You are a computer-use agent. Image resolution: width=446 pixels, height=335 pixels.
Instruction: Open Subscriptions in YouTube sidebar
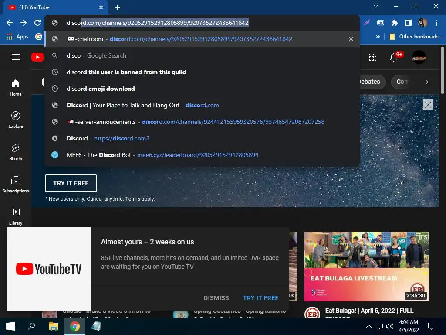click(x=16, y=184)
